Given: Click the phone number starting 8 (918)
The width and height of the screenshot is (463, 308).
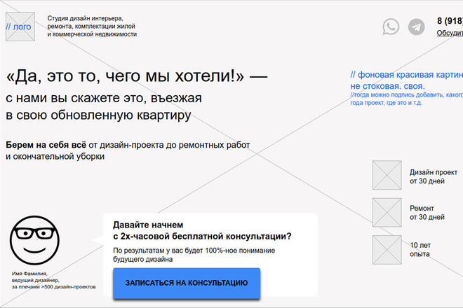Looking at the screenshot, I should (x=450, y=21).
